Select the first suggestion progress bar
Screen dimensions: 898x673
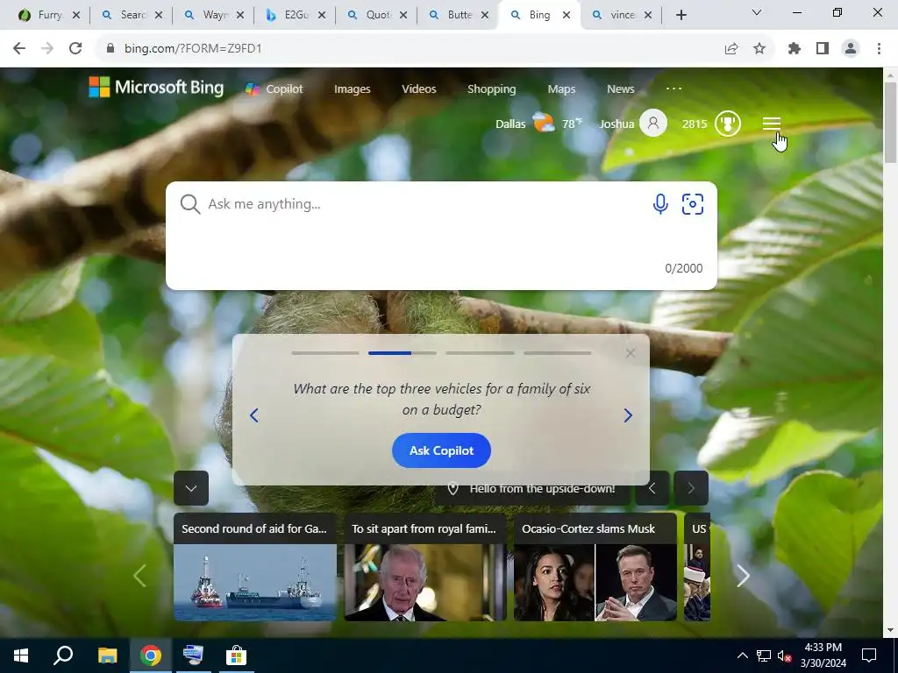pos(325,353)
